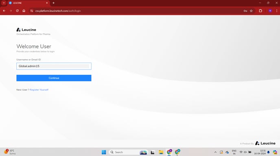This screenshot has height=156, width=280.
Task: Expand the tab search dropdown arrow
Action: (4, 3)
